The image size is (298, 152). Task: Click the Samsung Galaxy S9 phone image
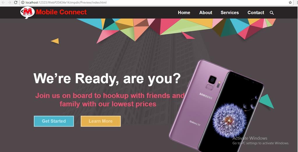[216, 105]
